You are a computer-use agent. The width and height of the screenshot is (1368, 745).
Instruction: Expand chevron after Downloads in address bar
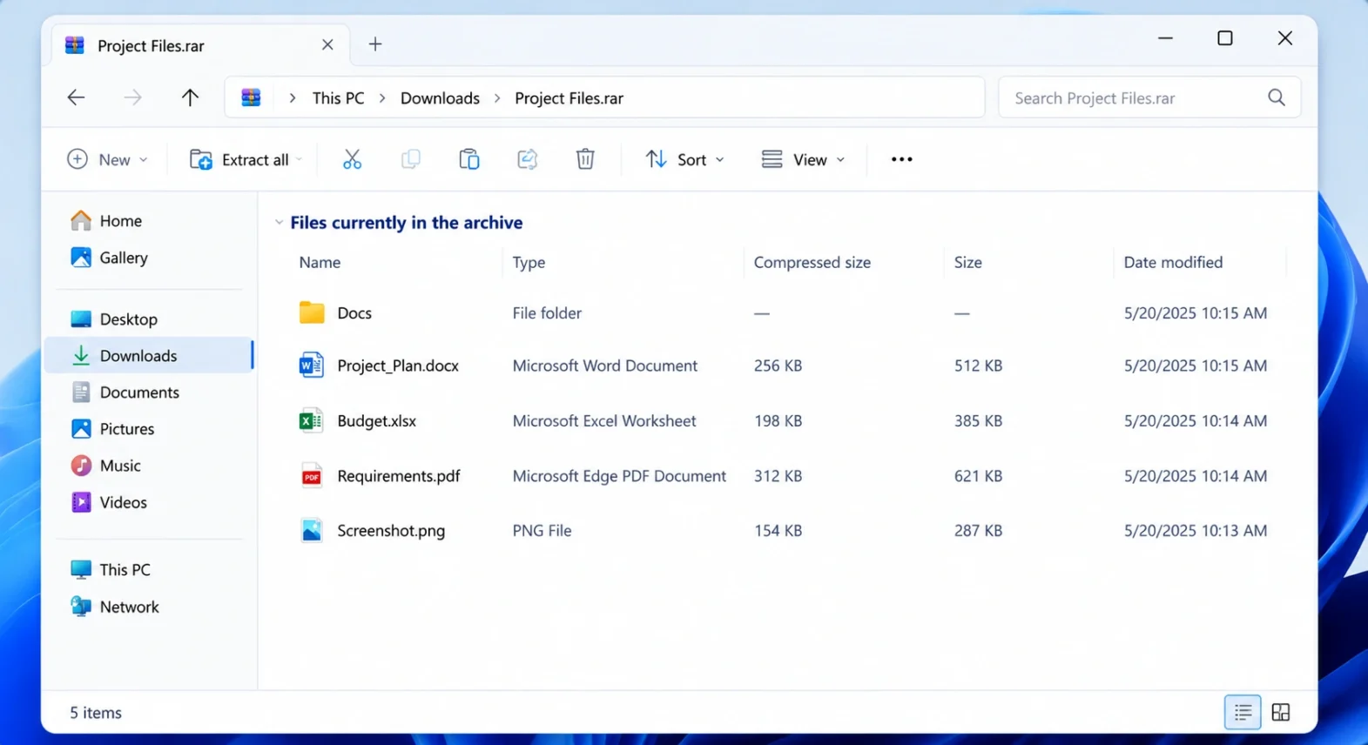click(x=497, y=98)
